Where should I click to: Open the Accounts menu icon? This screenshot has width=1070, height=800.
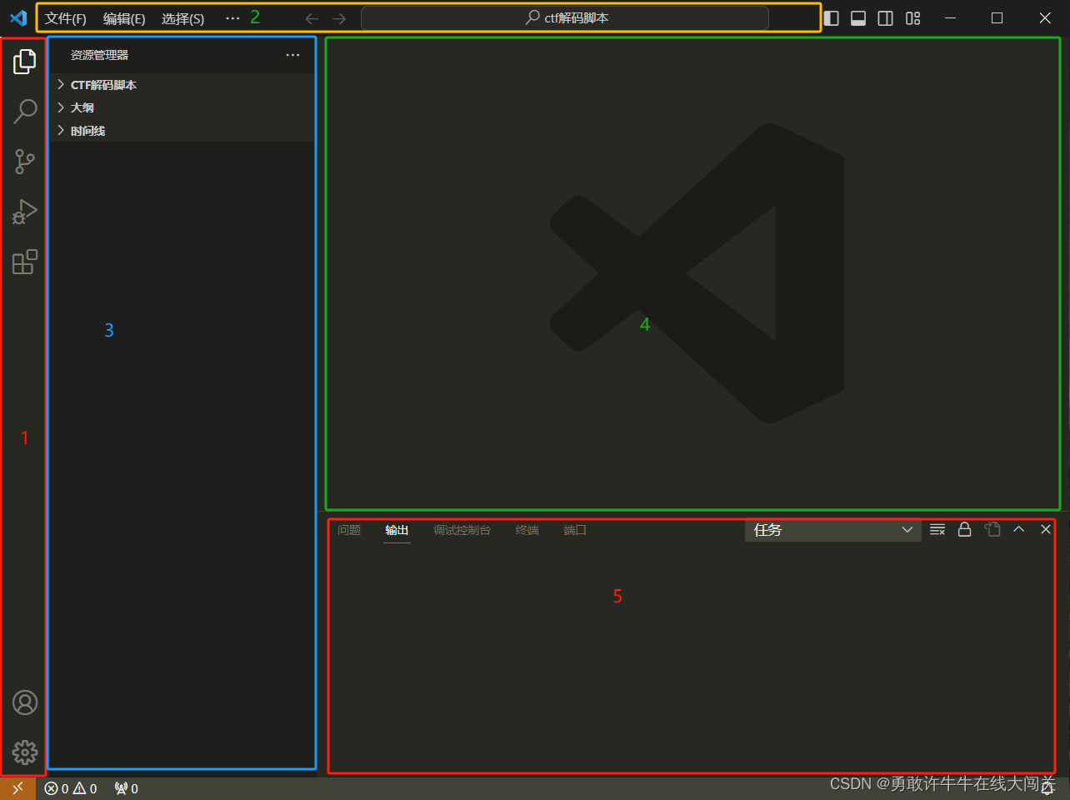(x=25, y=702)
